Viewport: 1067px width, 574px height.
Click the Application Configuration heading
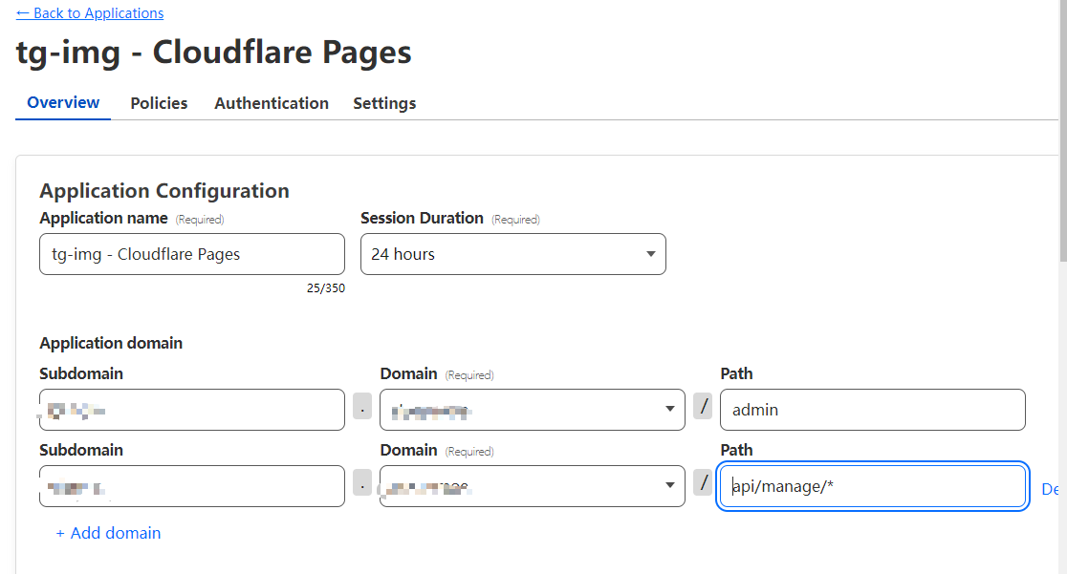click(163, 191)
